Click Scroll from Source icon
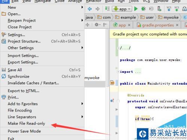Viewport: 187px width, 140px height. pyautogui.click(x=88, y=25)
